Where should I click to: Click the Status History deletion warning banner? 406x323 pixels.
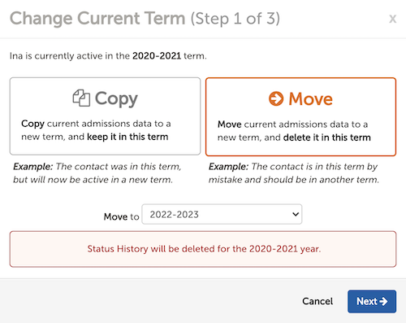(203, 249)
